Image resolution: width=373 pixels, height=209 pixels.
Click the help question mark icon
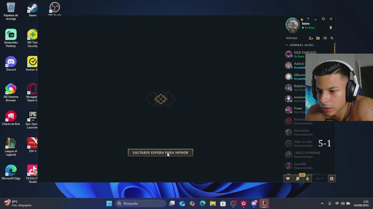click(308, 19)
